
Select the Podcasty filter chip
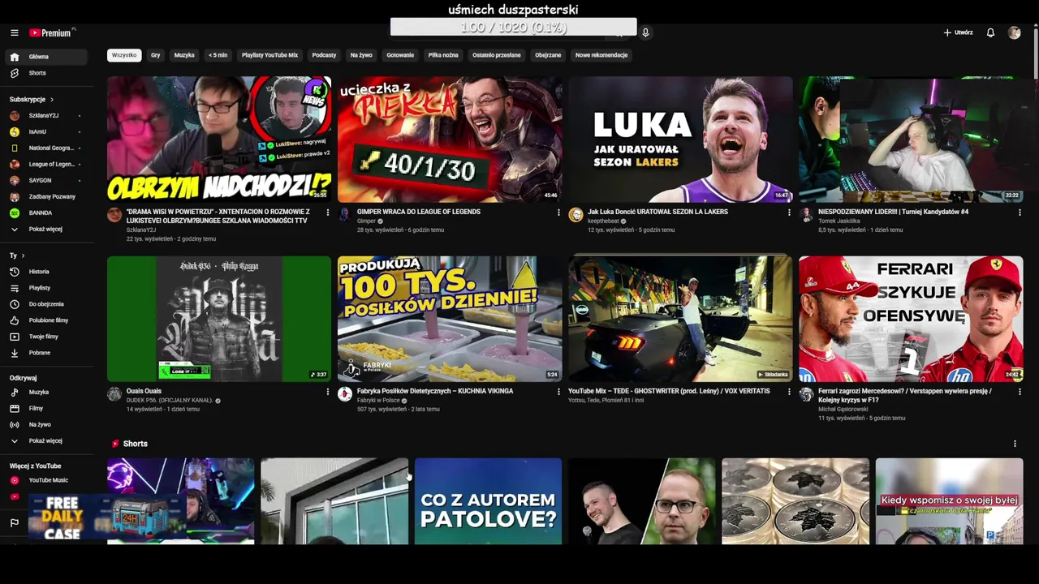tap(324, 55)
